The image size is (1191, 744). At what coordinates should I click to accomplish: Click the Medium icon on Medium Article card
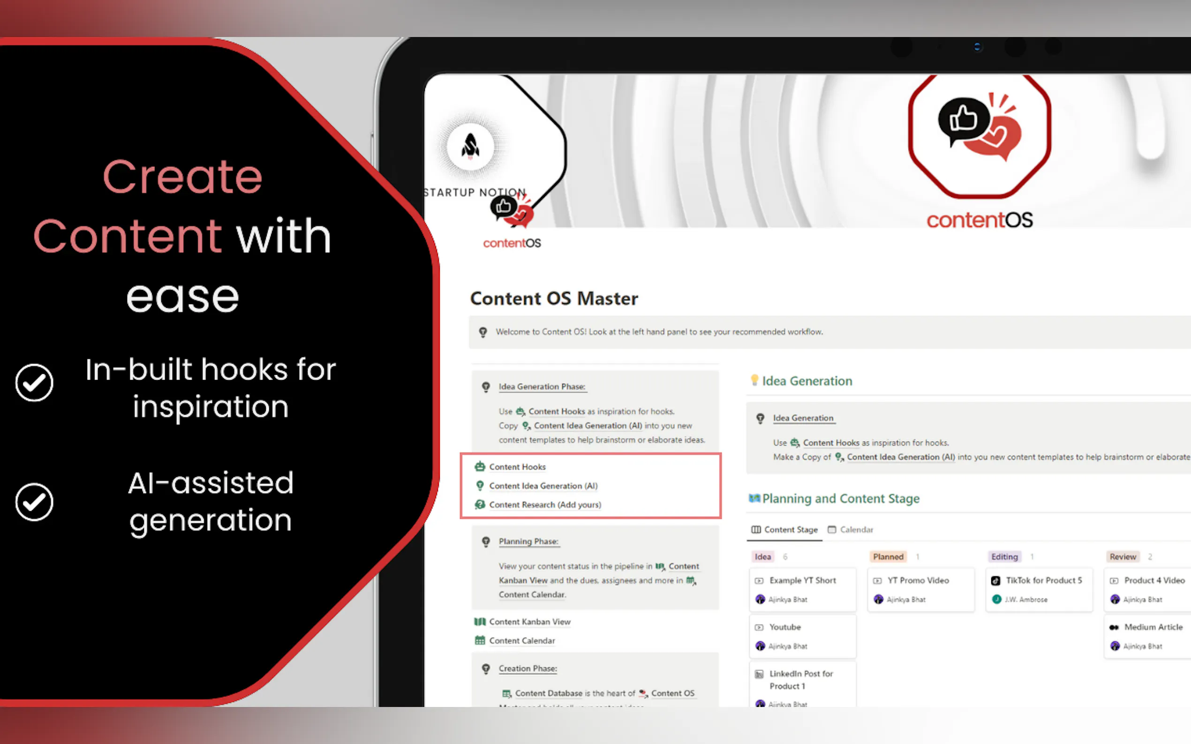click(1114, 627)
